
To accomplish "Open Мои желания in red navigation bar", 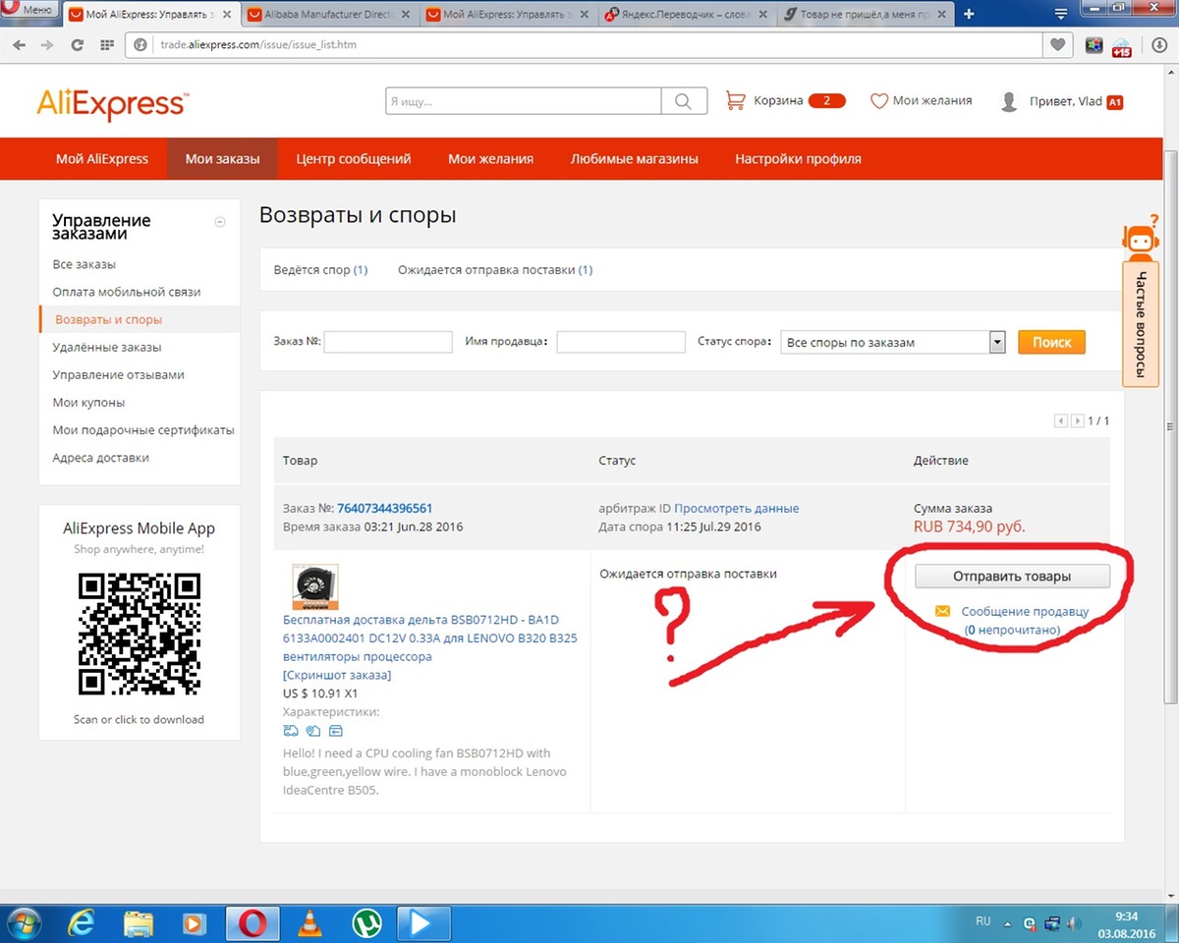I will (x=491, y=158).
